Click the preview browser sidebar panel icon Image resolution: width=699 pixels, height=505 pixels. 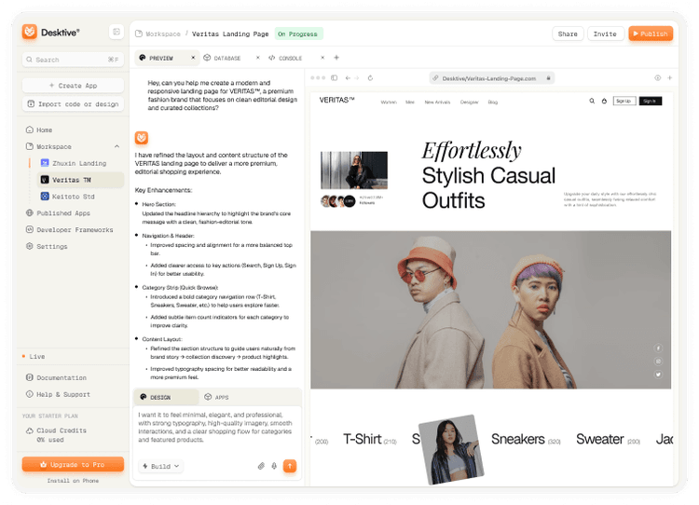coord(334,77)
